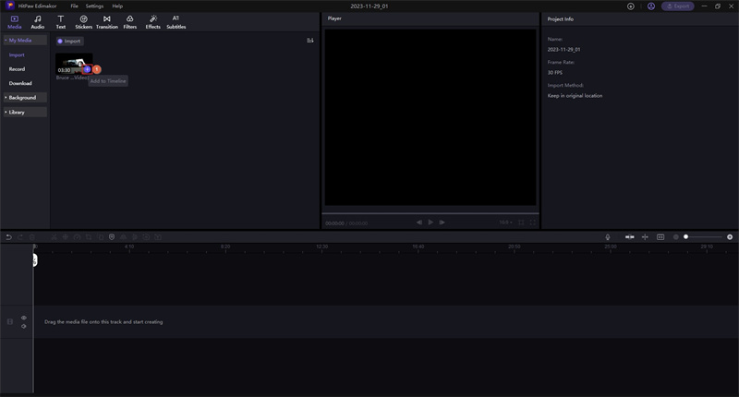Open the 16:9 aspect ratio dropdown
Screen dimensions: 739x397
[x=505, y=223]
